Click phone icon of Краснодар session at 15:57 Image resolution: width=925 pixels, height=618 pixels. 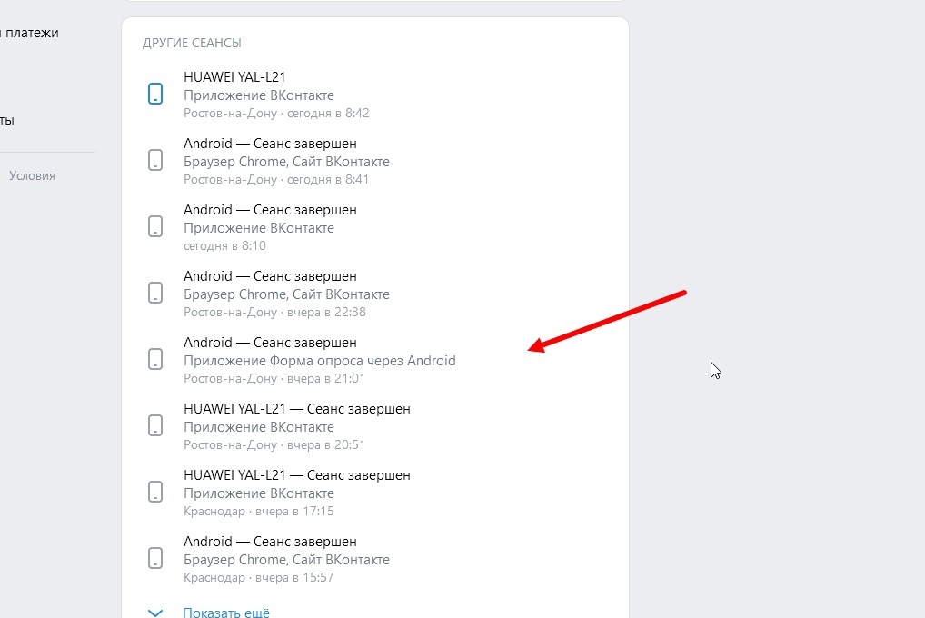(155, 558)
